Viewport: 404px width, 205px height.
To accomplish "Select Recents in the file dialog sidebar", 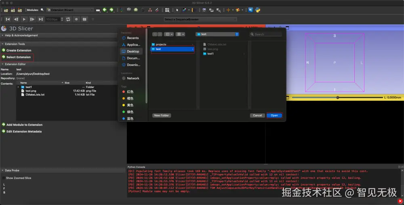I will 133,38.
